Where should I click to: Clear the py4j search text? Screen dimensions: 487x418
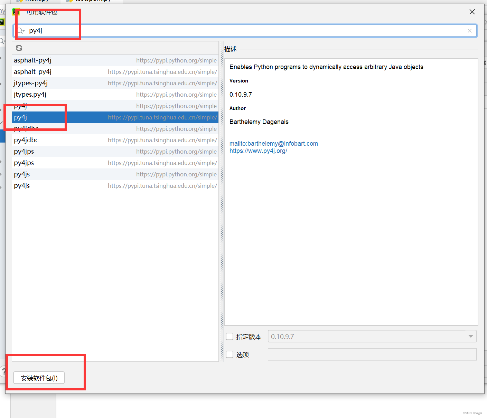point(469,31)
